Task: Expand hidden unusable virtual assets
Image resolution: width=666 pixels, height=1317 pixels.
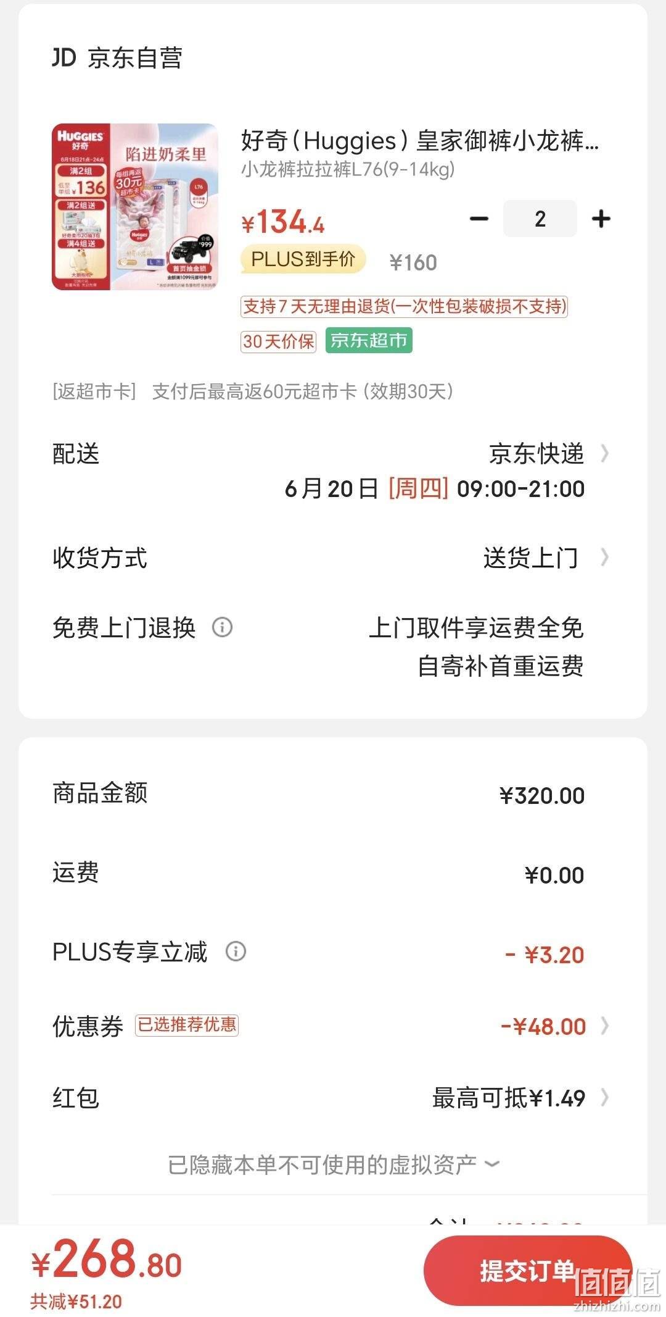Action: pyautogui.click(x=333, y=1165)
